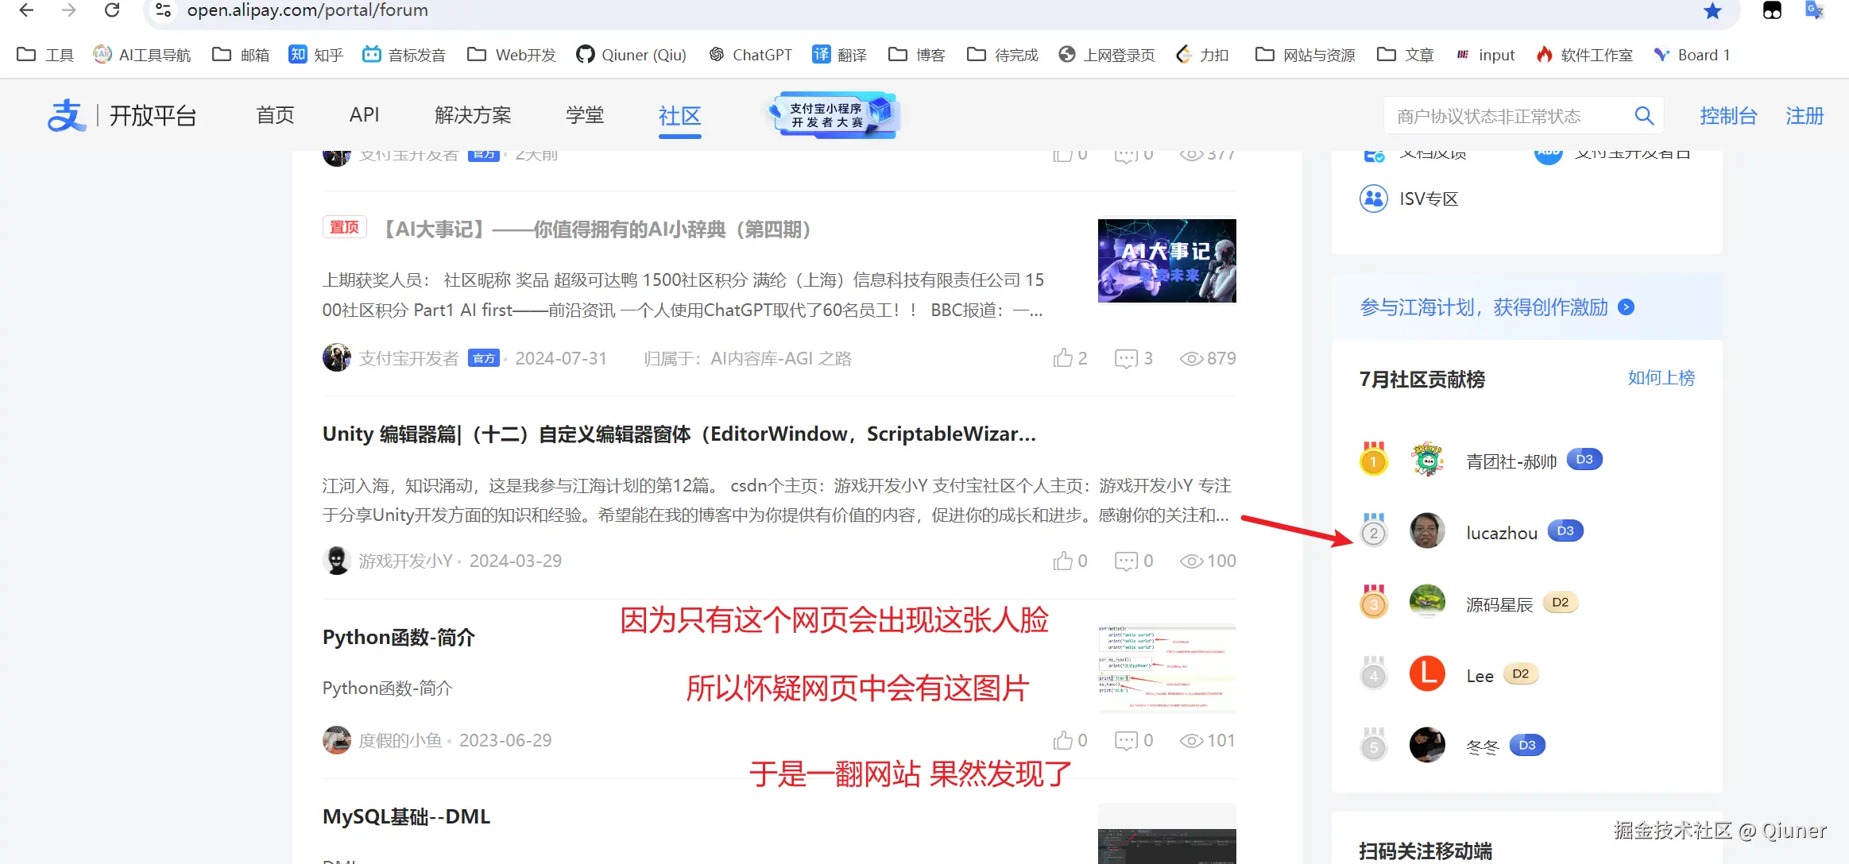Click the 控制台 link
The width and height of the screenshot is (1849, 864).
[1727, 116]
